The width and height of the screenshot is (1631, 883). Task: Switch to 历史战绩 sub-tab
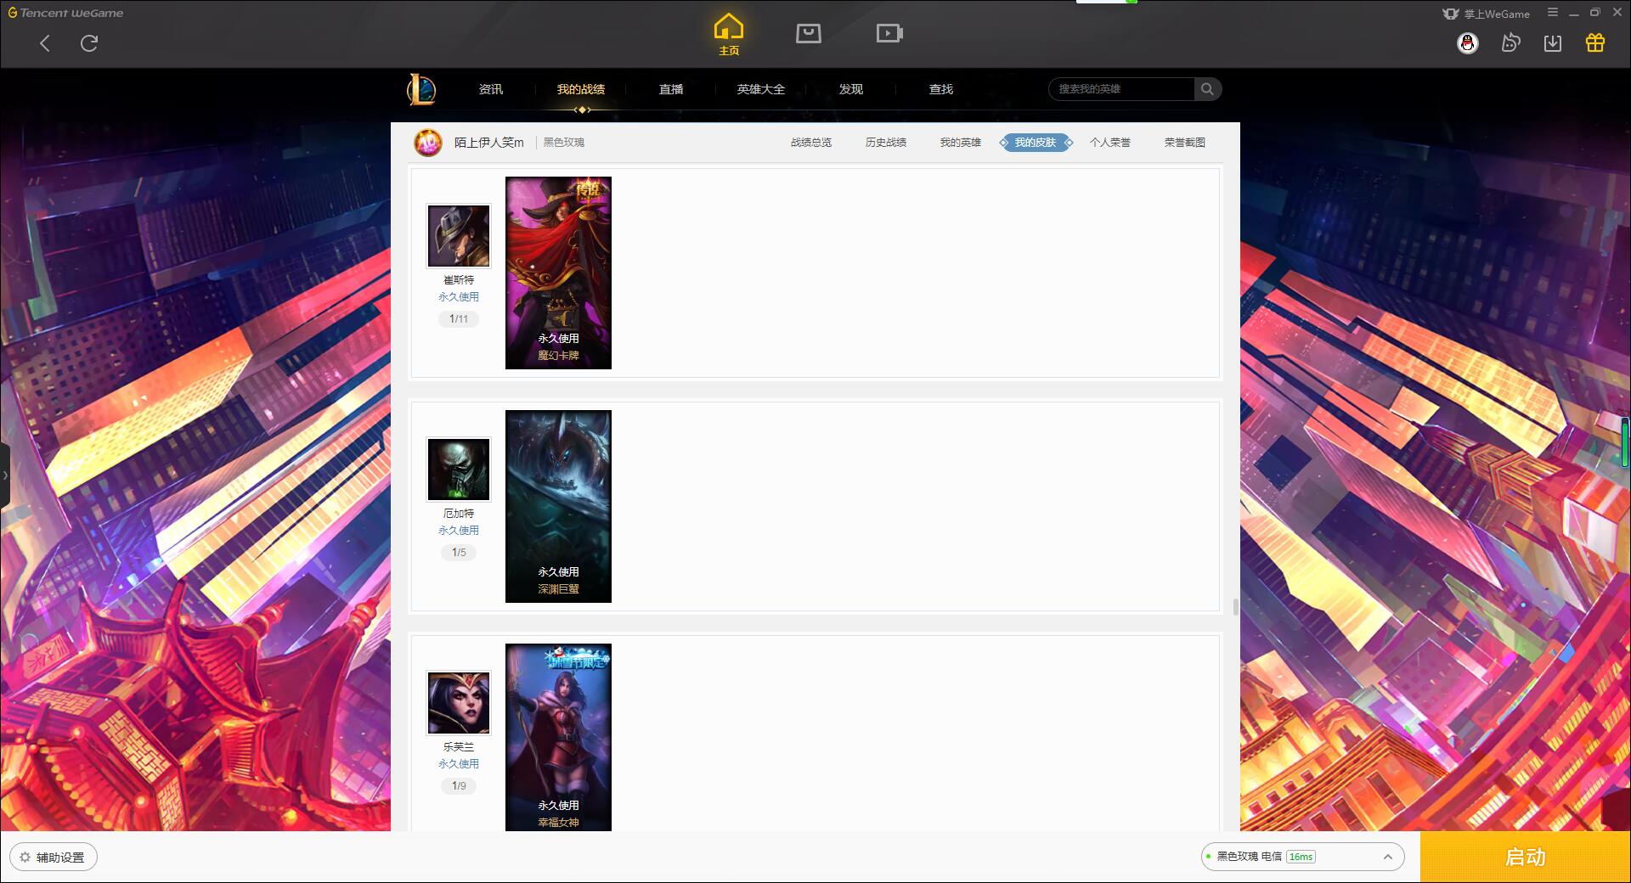(x=886, y=143)
